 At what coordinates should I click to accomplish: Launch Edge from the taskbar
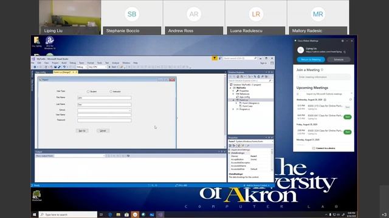(x=110, y=214)
